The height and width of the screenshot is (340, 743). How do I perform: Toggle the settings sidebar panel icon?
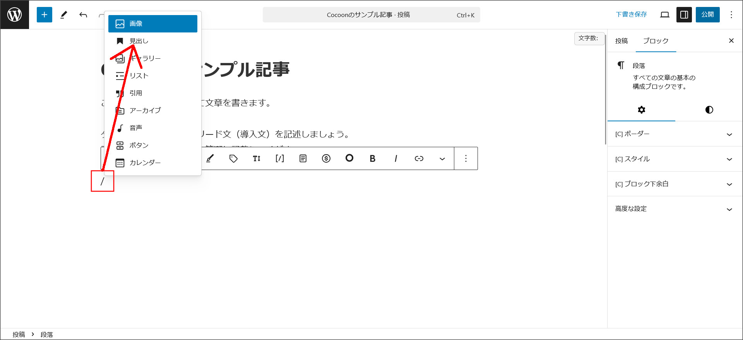pos(684,15)
